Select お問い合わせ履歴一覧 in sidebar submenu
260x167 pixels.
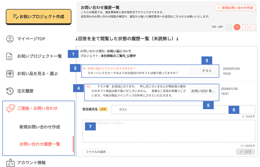tap(40, 144)
